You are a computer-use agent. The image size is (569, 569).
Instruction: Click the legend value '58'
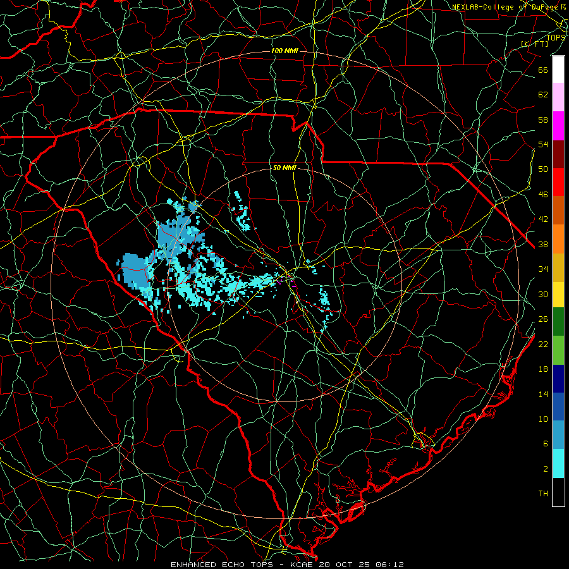coord(543,119)
